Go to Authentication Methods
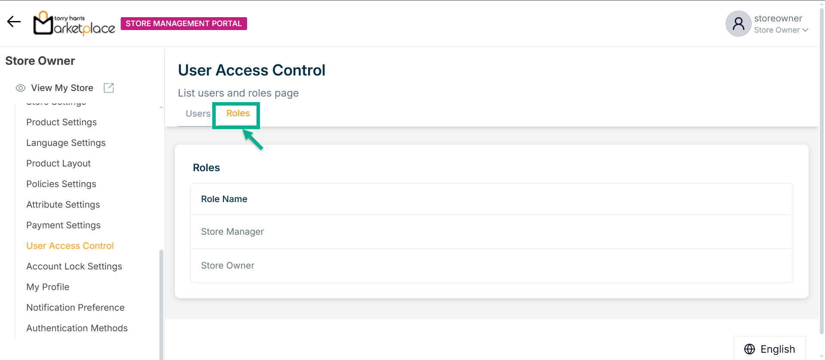The width and height of the screenshot is (825, 360). pyautogui.click(x=77, y=328)
